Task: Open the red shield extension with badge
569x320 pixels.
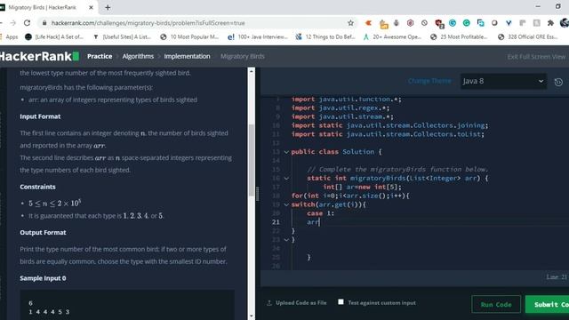Action: pos(438,24)
